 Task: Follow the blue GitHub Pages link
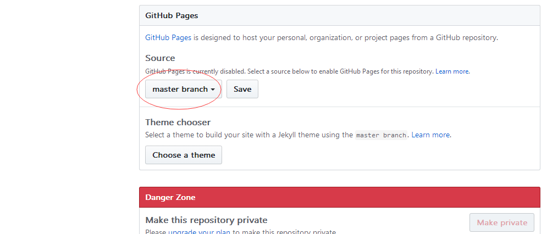click(168, 37)
